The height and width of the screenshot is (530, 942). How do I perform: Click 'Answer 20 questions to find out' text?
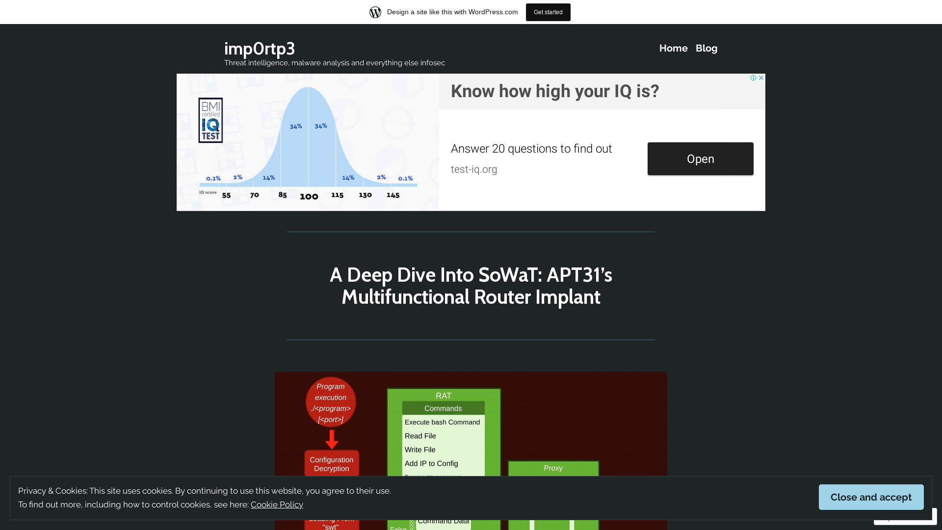tap(531, 149)
